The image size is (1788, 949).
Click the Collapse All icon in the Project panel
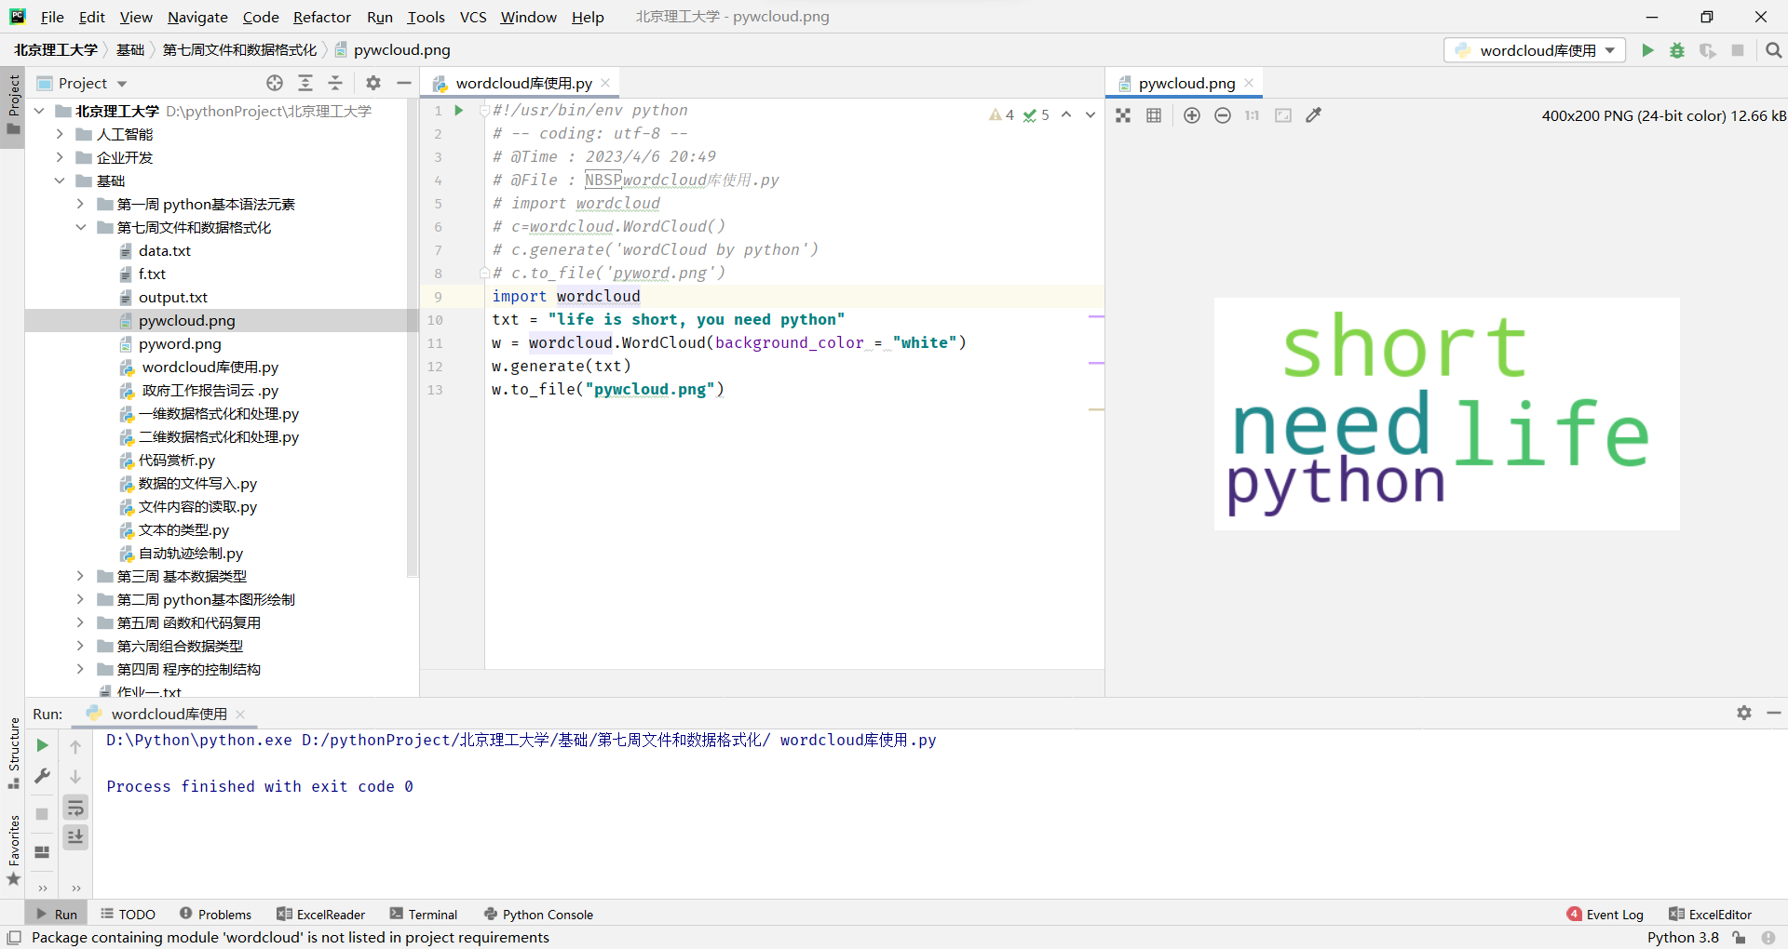(x=335, y=83)
